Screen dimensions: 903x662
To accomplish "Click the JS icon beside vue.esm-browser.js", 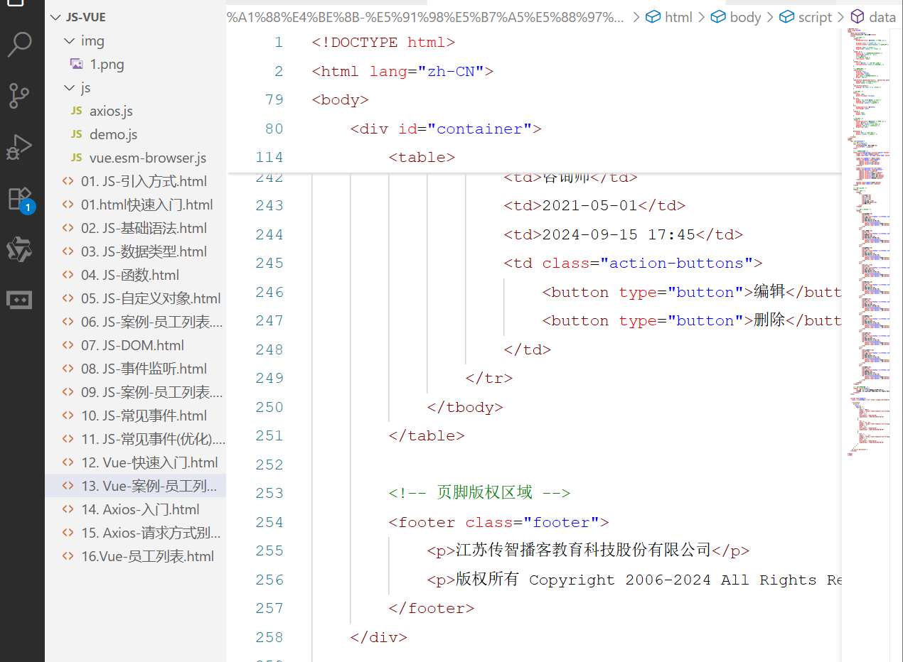I will tap(77, 158).
